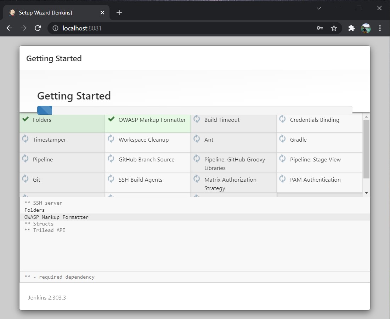The image size is (390, 319).
Task: Expand the tab search chevron
Action: tap(319, 8)
